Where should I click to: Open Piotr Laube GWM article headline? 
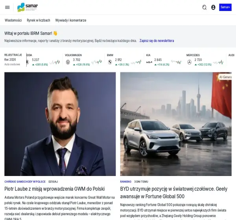(55, 189)
